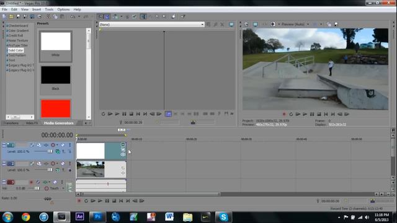Arm audio track 3 for record

[32, 182]
